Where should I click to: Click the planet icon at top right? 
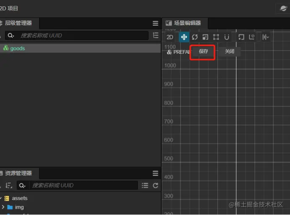click(x=283, y=8)
